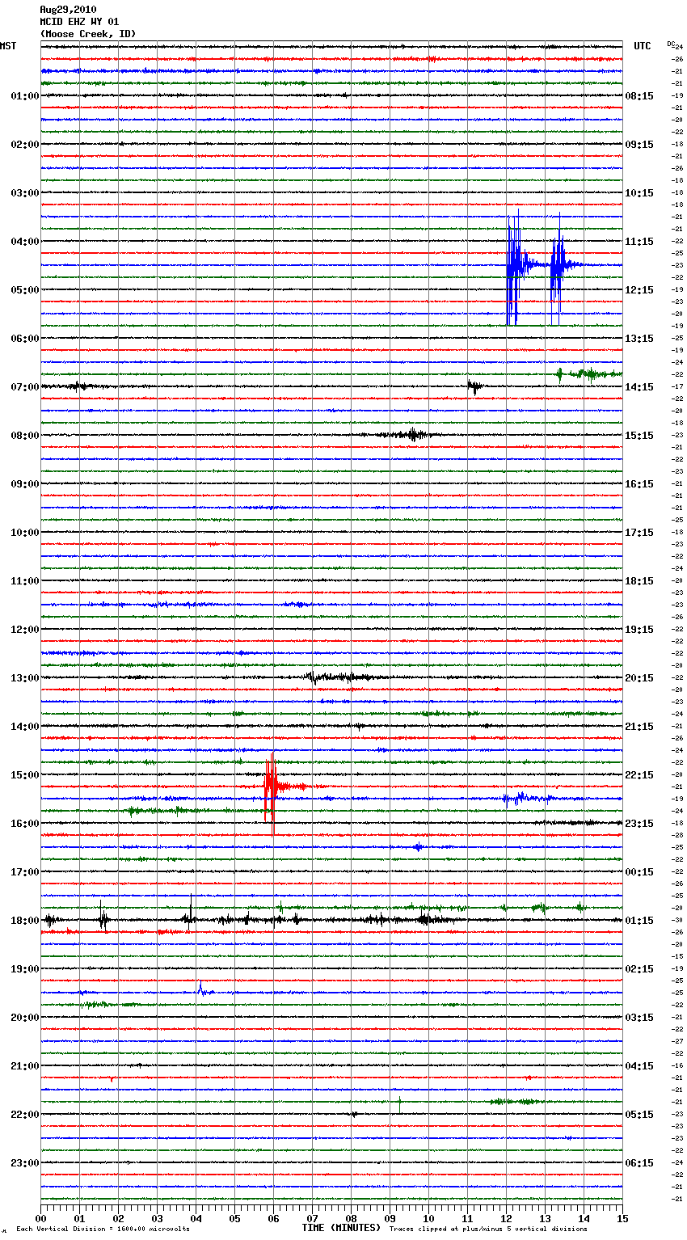Click the Each Vertical Division scale note
687x1240 pixels.
(x=103, y=1229)
